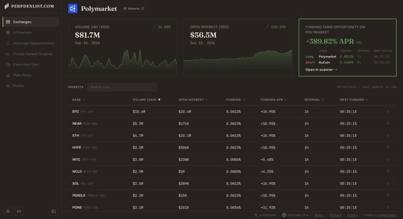
Task: Open the All Markets sidebar item
Action: [31, 33]
